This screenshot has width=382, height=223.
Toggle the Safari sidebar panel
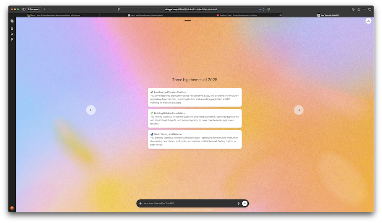[24, 9]
